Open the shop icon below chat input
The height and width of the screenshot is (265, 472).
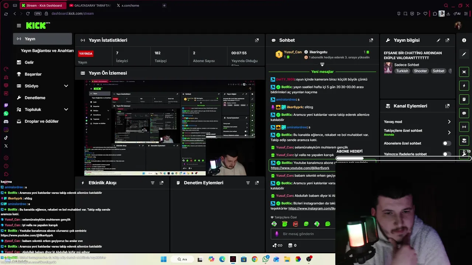[290, 245]
